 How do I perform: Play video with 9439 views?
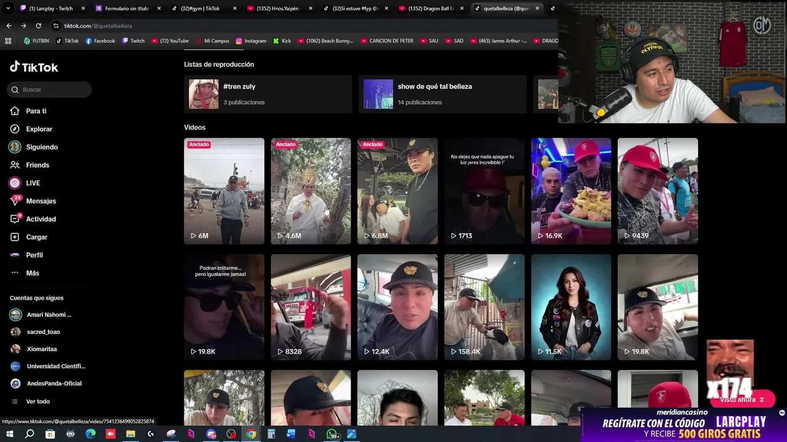tap(657, 191)
